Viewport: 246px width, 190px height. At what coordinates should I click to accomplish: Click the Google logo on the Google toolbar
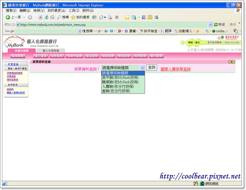click(x=10, y=31)
